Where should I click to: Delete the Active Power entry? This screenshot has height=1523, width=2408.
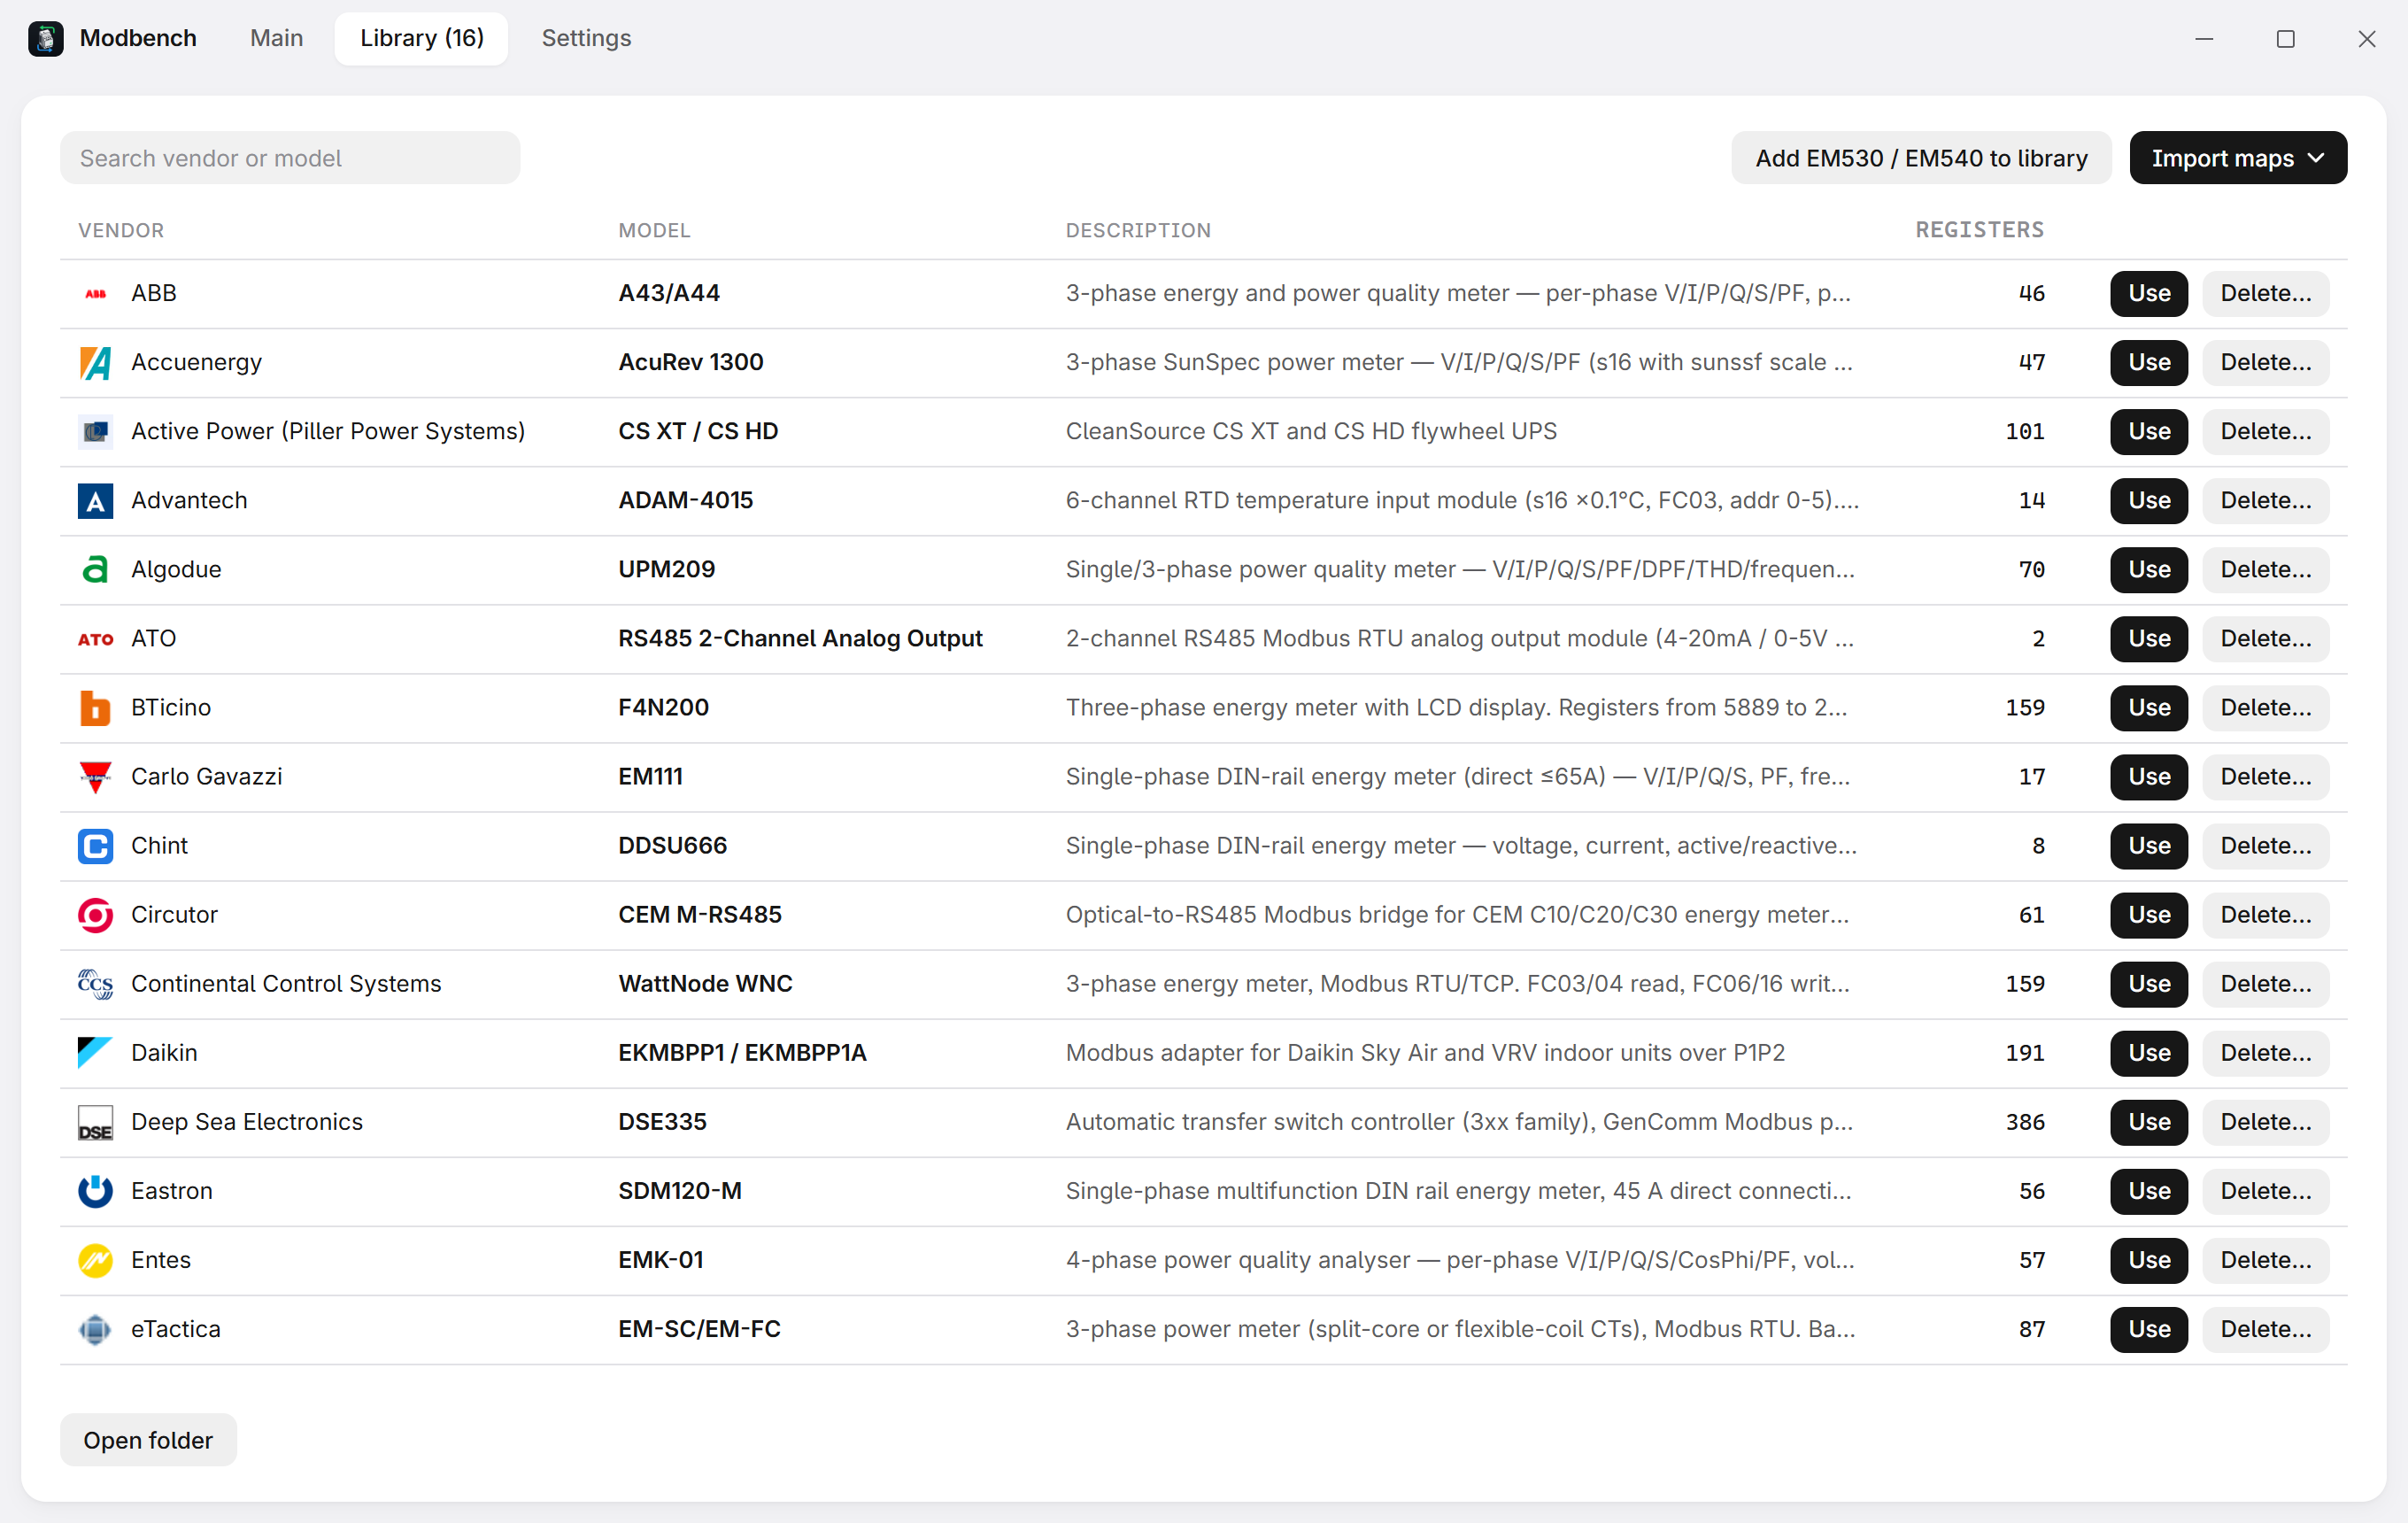click(x=2266, y=431)
